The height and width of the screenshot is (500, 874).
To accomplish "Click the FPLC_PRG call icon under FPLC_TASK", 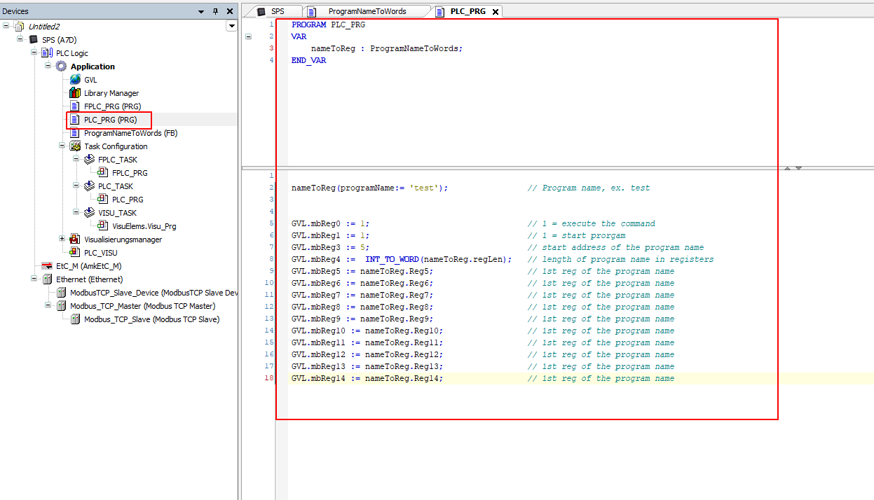I will (x=103, y=173).
